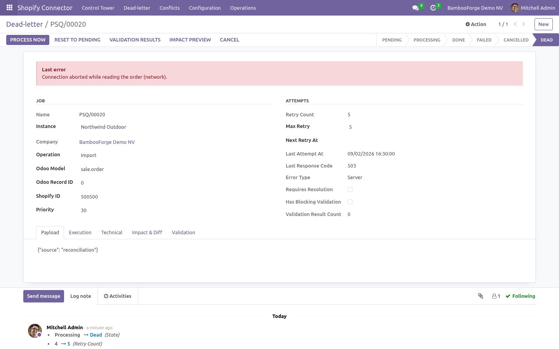Open Control Tower menu

click(x=98, y=8)
